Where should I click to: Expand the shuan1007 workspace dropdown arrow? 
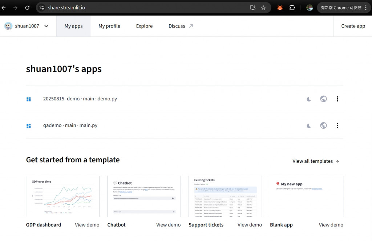(46, 26)
